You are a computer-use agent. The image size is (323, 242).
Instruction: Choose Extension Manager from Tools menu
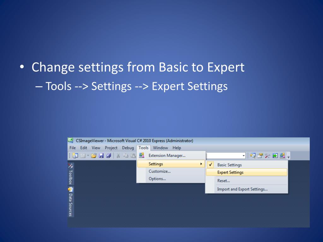(167, 155)
